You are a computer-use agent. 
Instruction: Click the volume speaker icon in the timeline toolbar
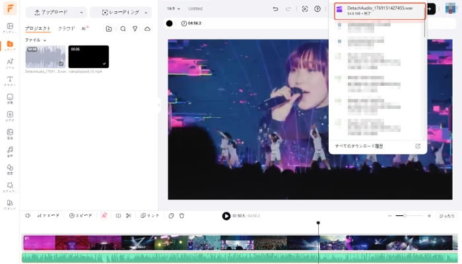pos(28,216)
